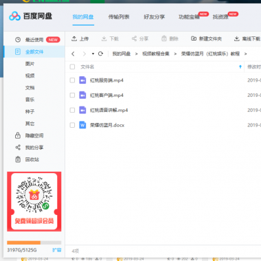
Task: Switch to the 传输列表 tab
Action: (x=119, y=16)
